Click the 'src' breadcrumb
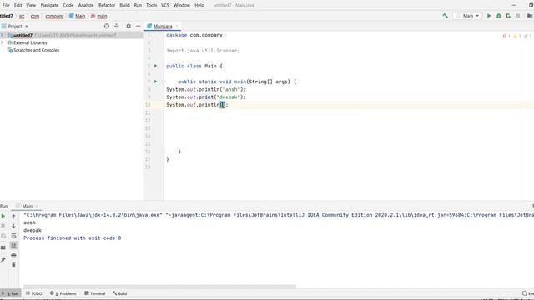The width and height of the screenshot is (534, 300). point(22,16)
